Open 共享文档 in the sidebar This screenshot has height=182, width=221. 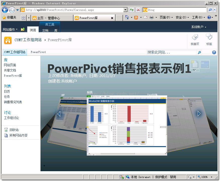(x=10, y=70)
